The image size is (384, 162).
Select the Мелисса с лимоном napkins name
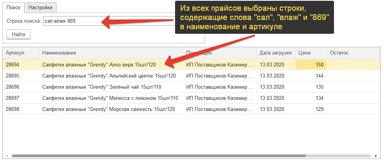click(x=110, y=98)
